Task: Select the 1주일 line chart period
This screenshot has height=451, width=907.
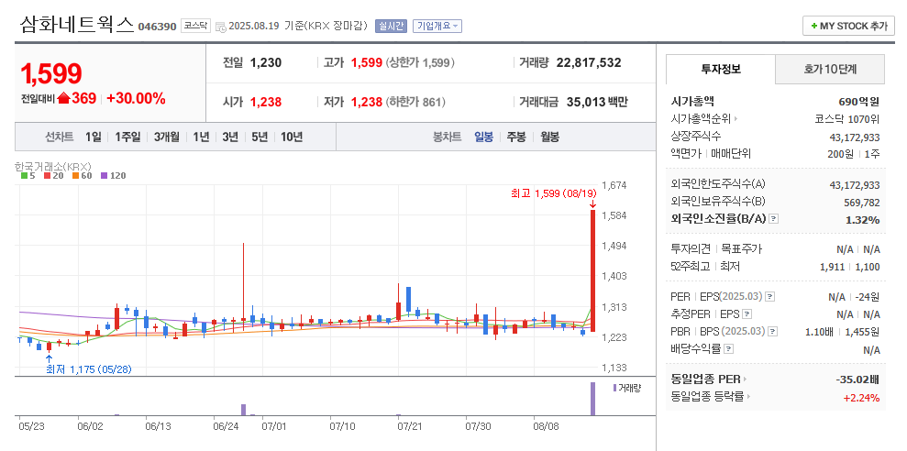Action: tap(127, 137)
